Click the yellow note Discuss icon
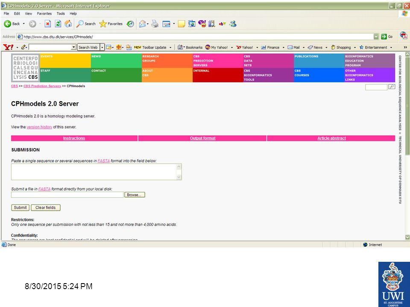 click(182, 24)
